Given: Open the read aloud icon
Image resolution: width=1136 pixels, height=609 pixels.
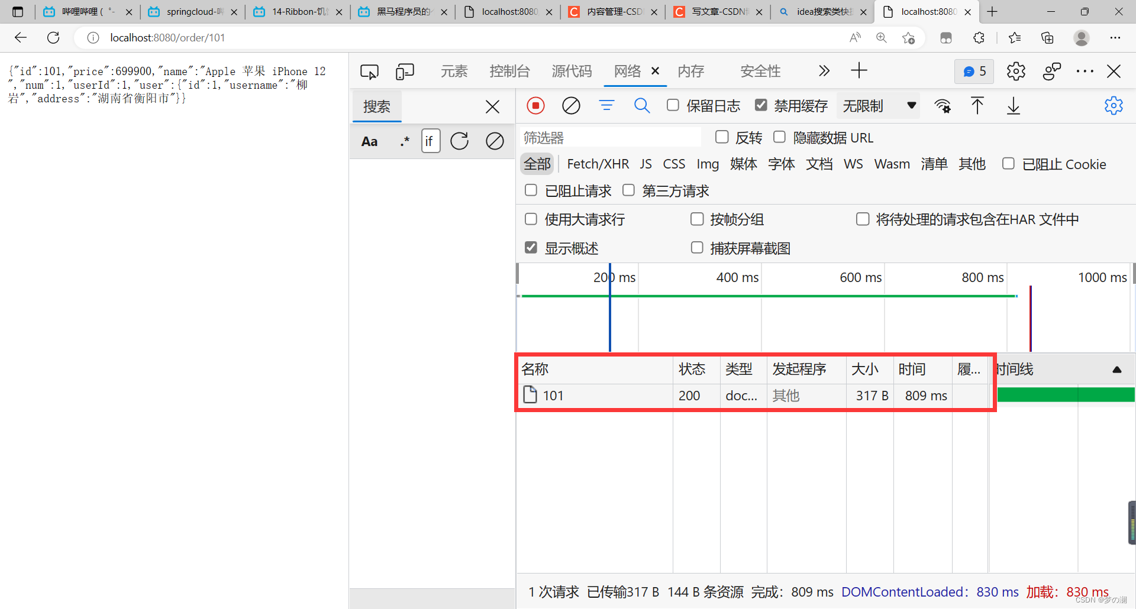Looking at the screenshot, I should (855, 38).
